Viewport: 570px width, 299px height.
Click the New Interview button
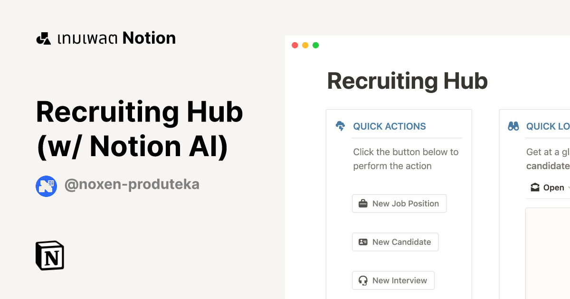(393, 280)
